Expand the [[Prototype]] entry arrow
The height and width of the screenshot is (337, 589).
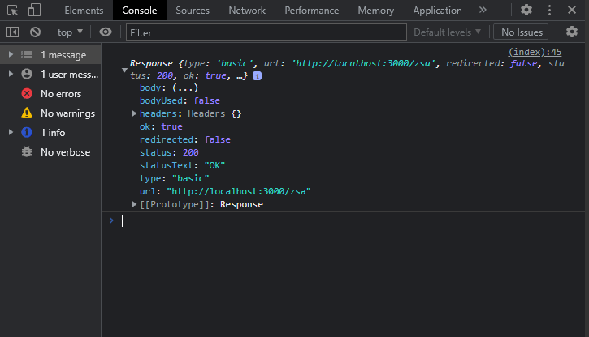(134, 204)
